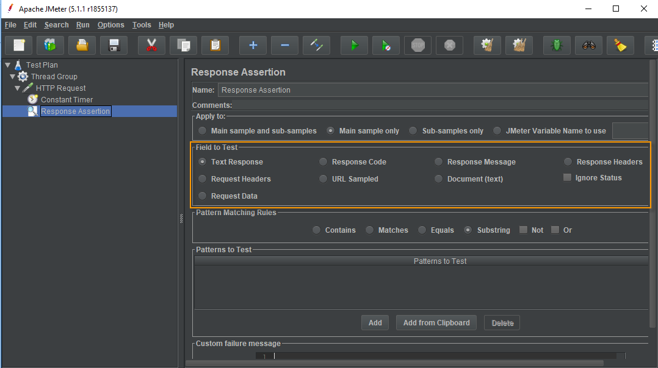This screenshot has width=658, height=368.
Task: Click the Start (green play) toolbar icon
Action: click(354, 45)
